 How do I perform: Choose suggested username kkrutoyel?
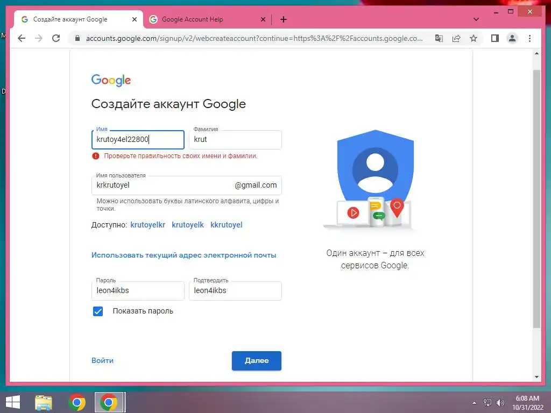point(227,225)
